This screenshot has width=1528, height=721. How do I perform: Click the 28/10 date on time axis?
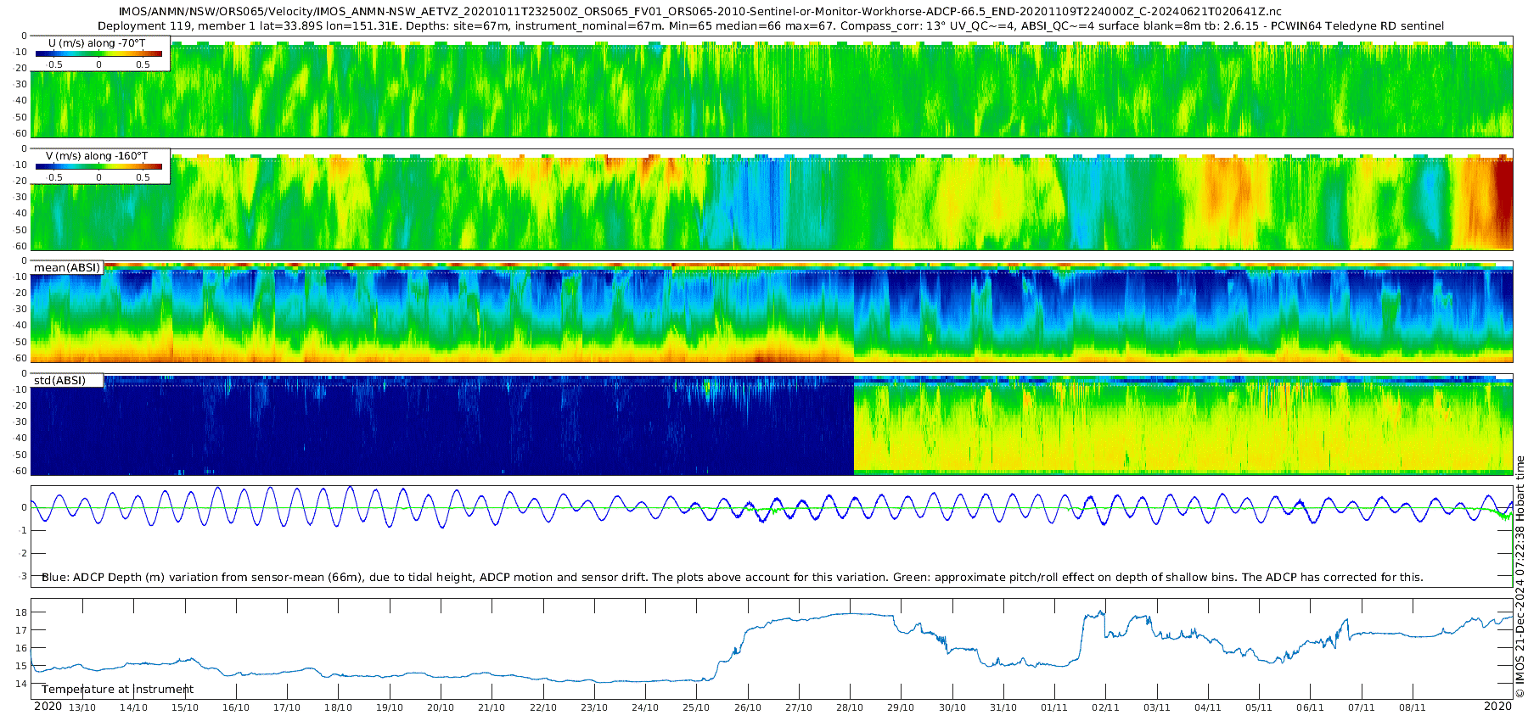pyautogui.click(x=850, y=707)
